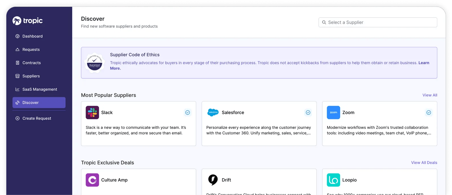Click the Zoom description text

pyautogui.click(x=379, y=130)
